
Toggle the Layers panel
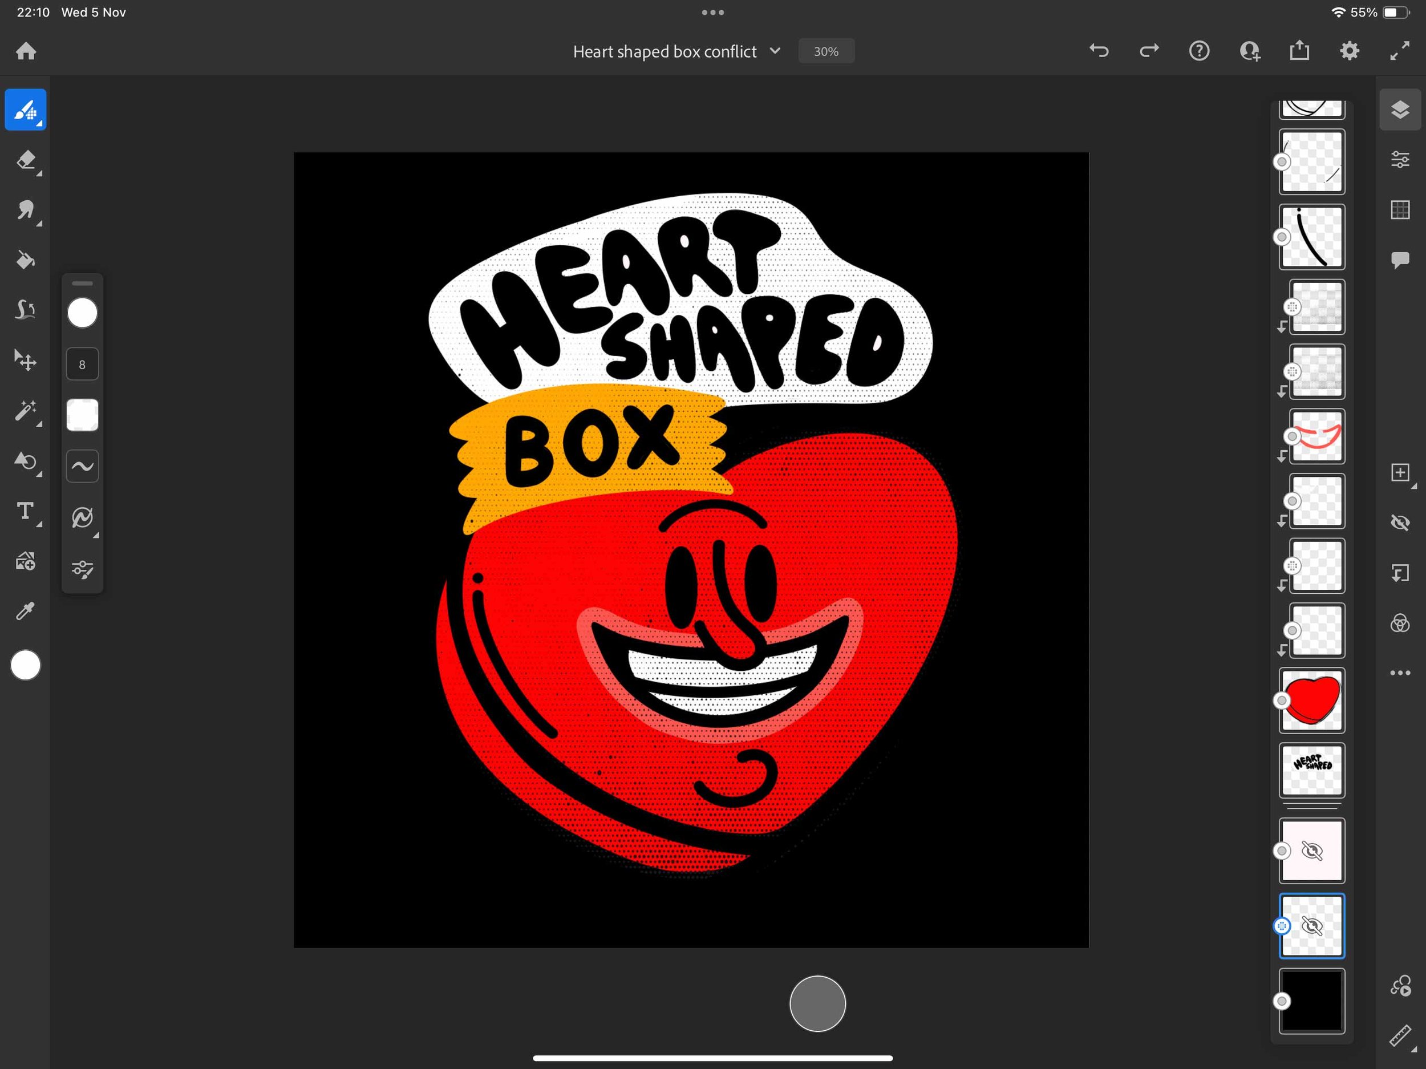pos(1400,110)
